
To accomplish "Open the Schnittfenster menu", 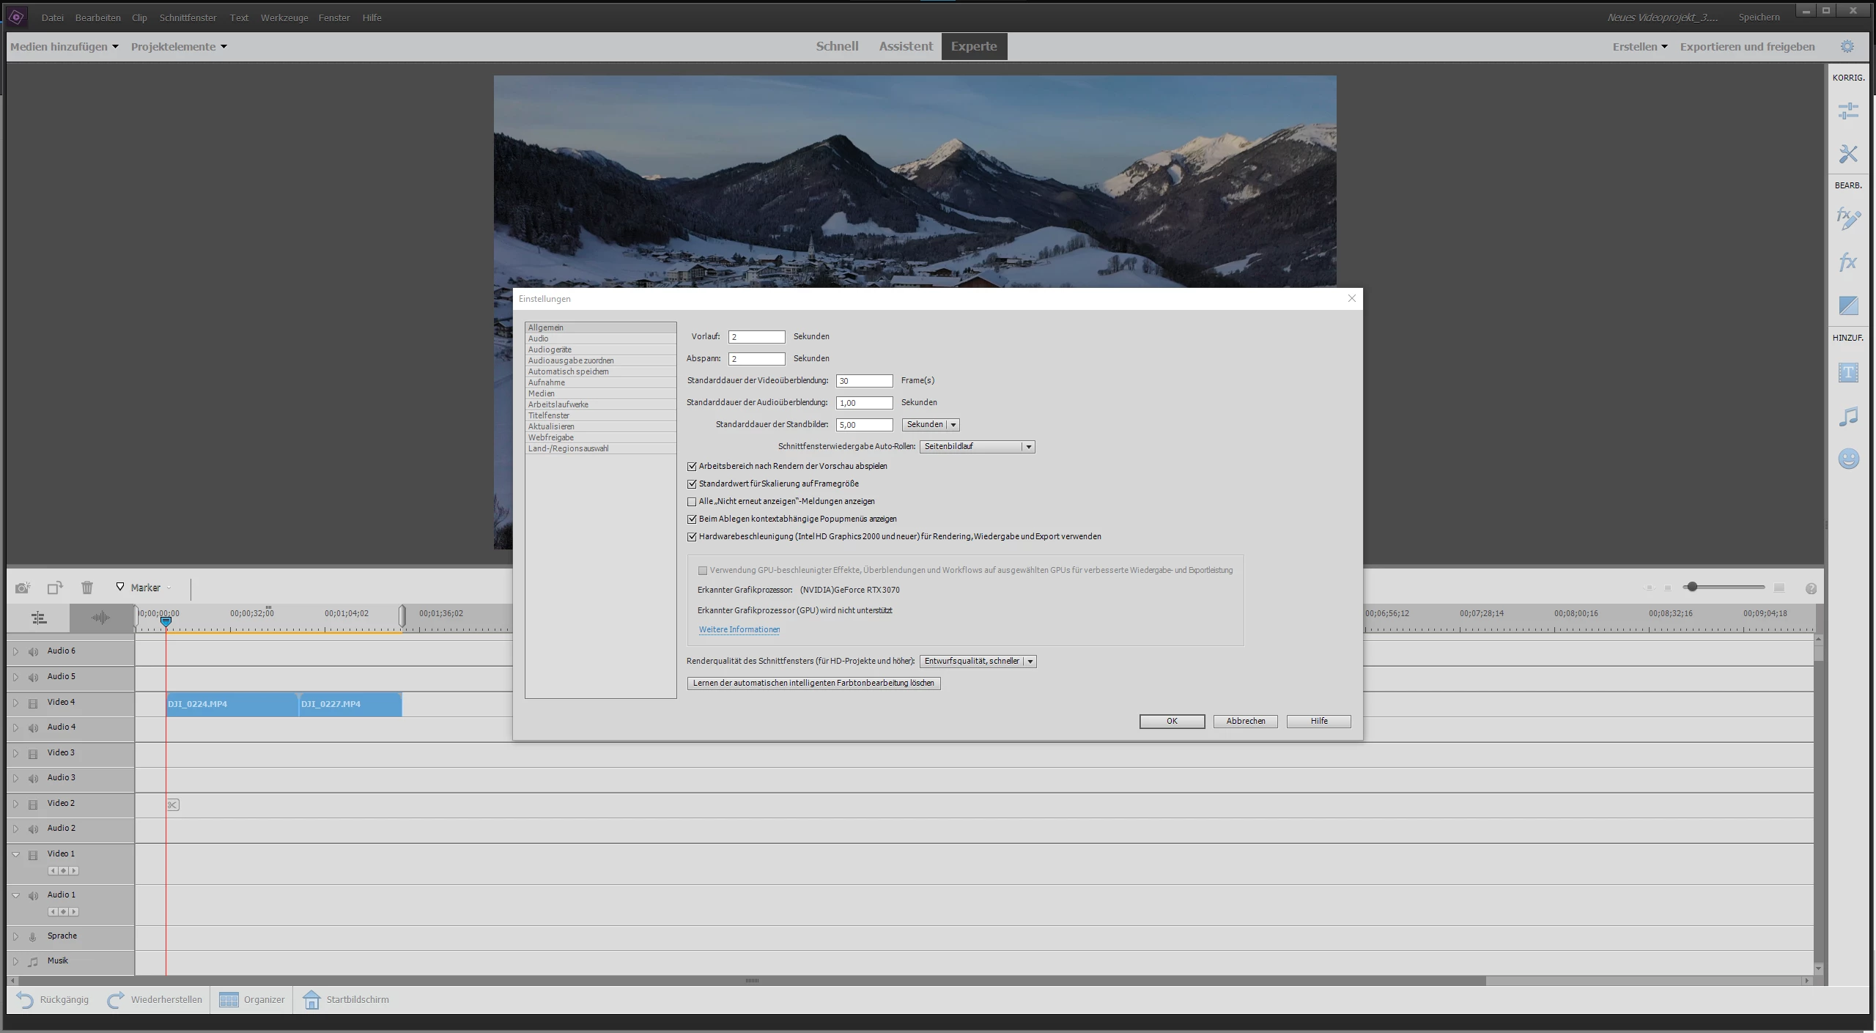I will 188,18.
